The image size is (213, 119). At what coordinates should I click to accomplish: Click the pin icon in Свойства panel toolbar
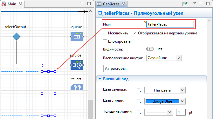click(x=185, y=4)
